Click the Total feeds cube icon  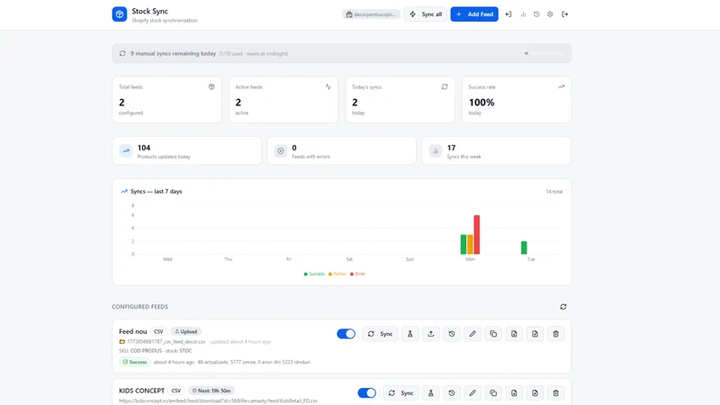[211, 86]
